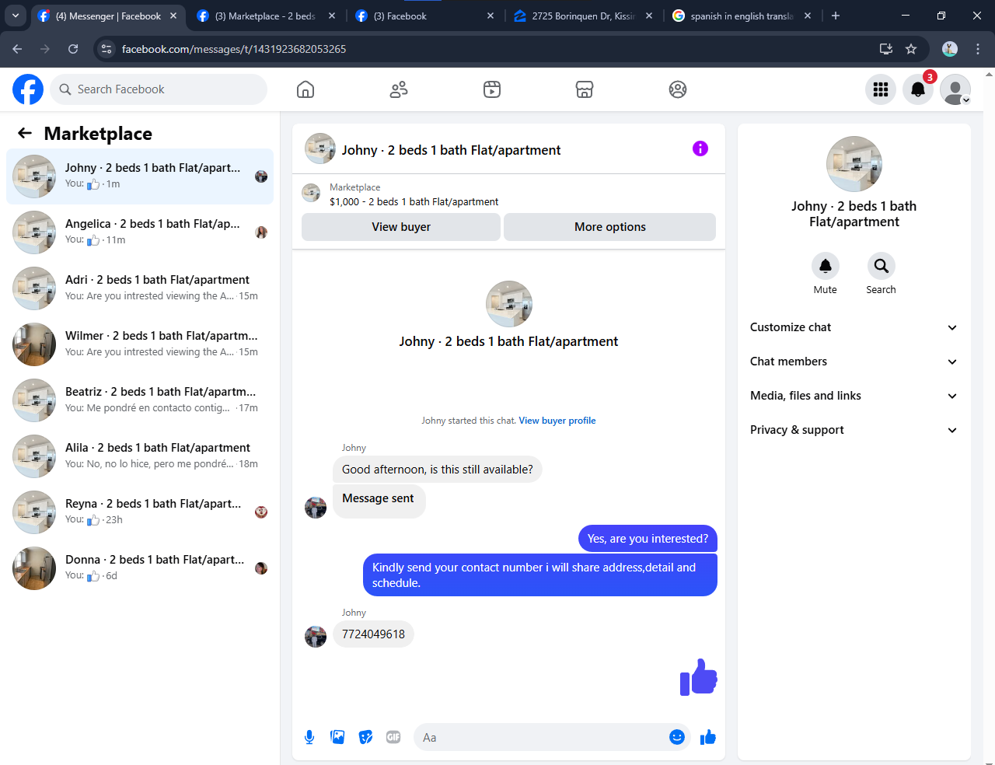The image size is (995, 765).
Task: Click the View buyer button
Action: [401, 227]
